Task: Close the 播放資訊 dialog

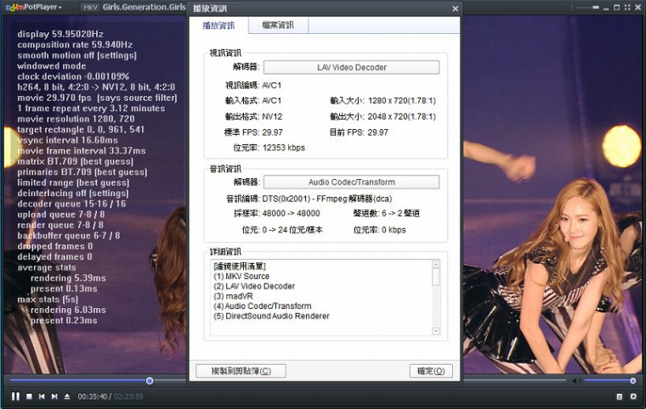Action: (x=455, y=8)
